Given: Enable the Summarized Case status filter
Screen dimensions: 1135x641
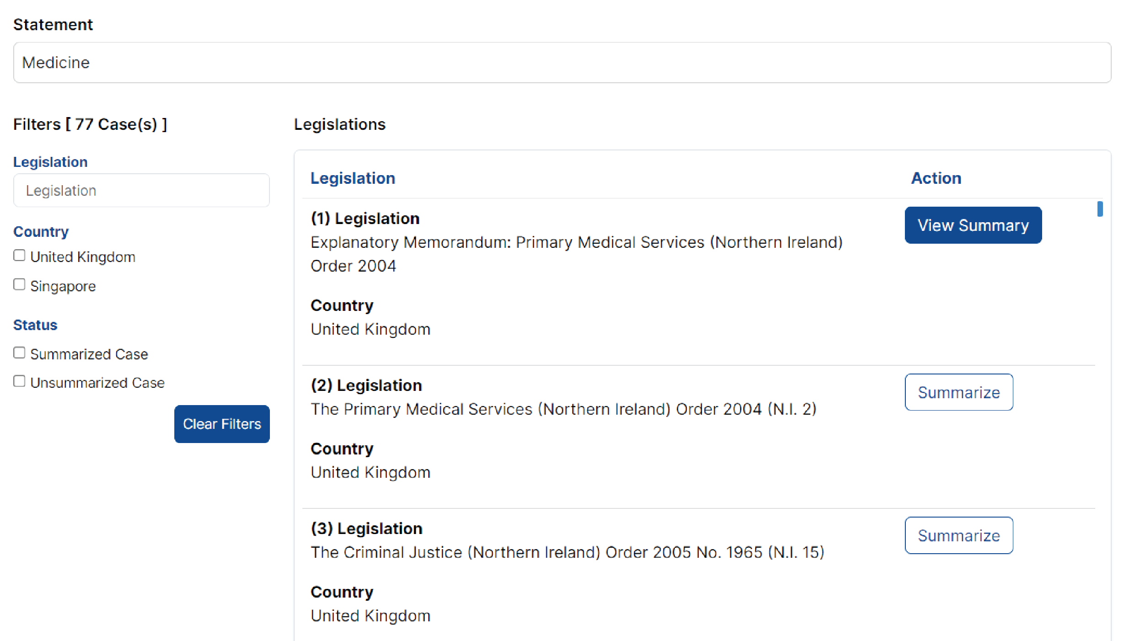Looking at the screenshot, I should (19, 353).
